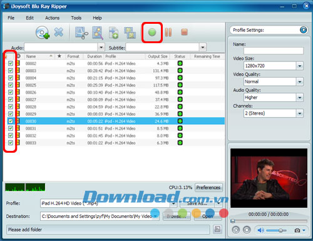
Task: Click the green status icon for 00028
Action: pyautogui.click(x=180, y=106)
